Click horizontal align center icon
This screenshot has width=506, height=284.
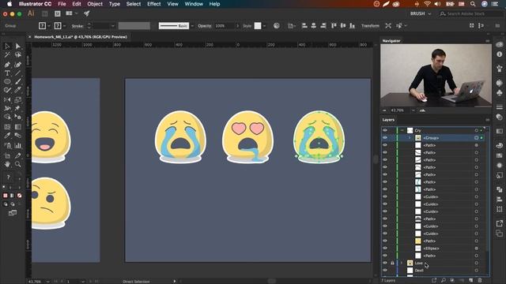[x=313, y=26]
